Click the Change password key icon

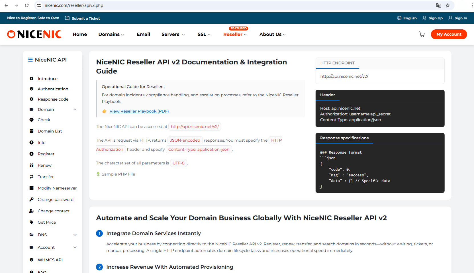point(31,199)
